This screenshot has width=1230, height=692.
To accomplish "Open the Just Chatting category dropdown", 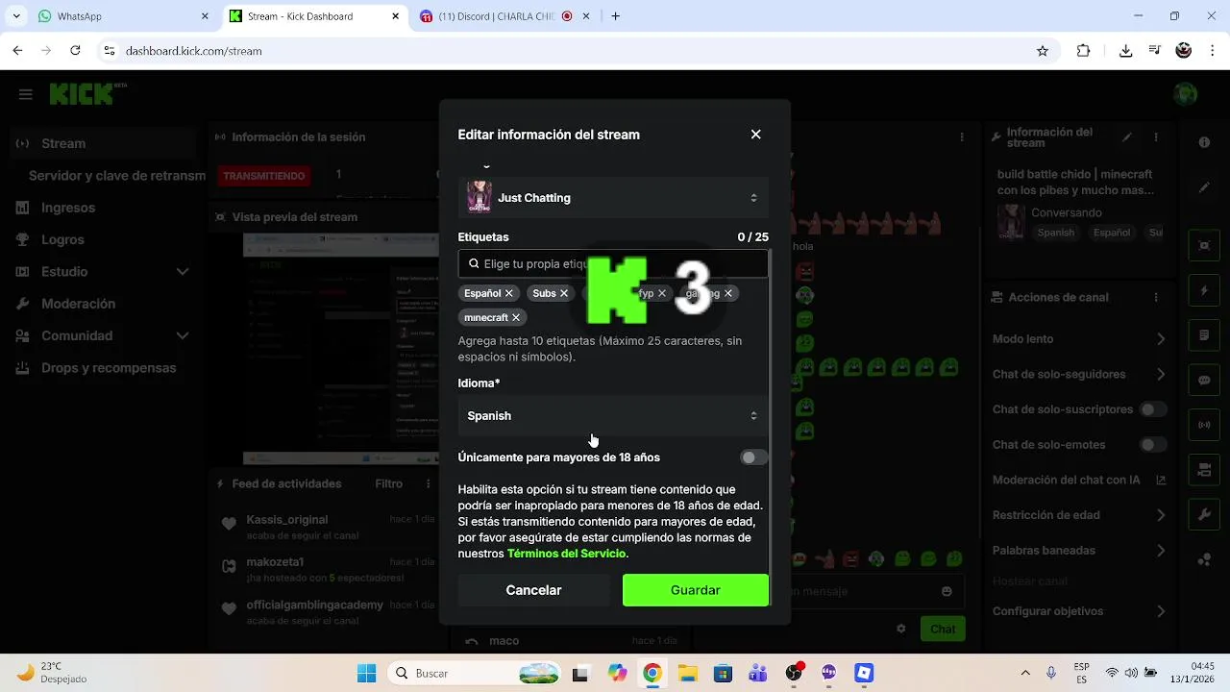I will (x=613, y=198).
